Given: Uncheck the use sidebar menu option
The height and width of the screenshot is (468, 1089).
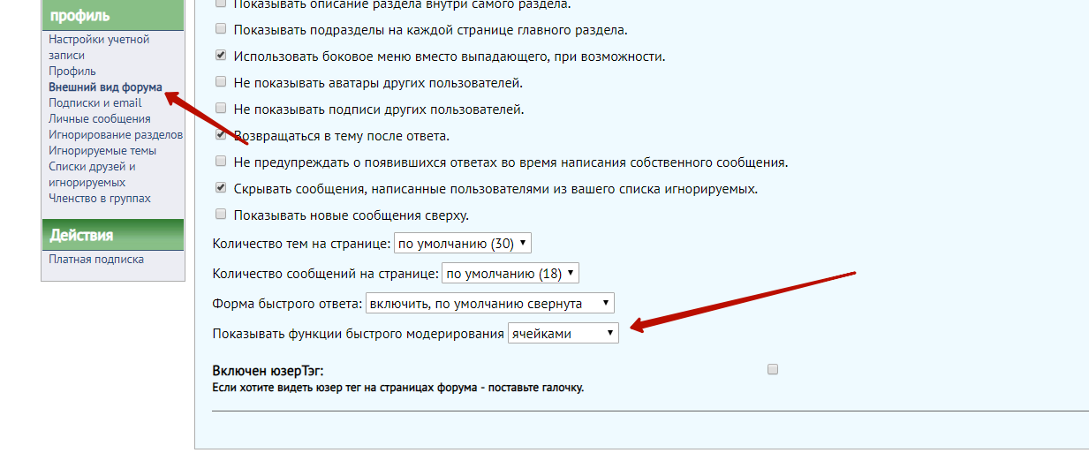Looking at the screenshot, I should point(221,56).
